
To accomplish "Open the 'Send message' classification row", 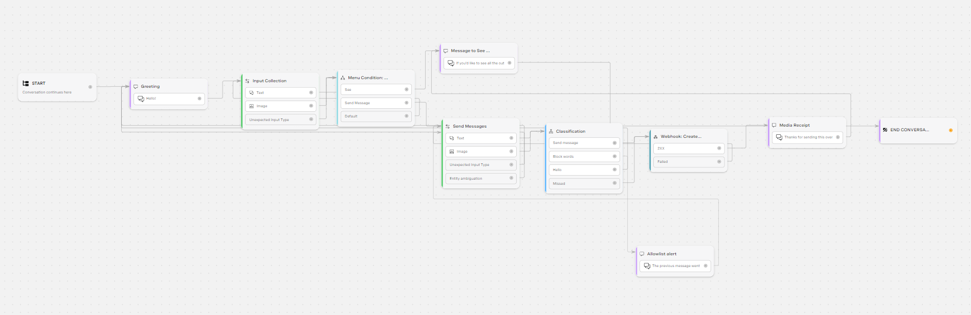I will click(x=584, y=143).
